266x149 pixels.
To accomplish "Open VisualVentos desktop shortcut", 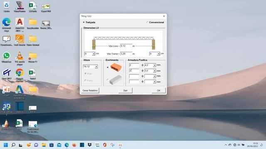I will click(x=20, y=7).
